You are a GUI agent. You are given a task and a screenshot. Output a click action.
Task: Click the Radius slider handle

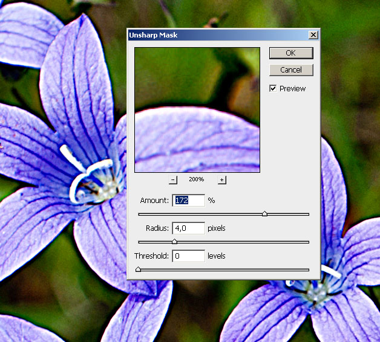pyautogui.click(x=174, y=241)
